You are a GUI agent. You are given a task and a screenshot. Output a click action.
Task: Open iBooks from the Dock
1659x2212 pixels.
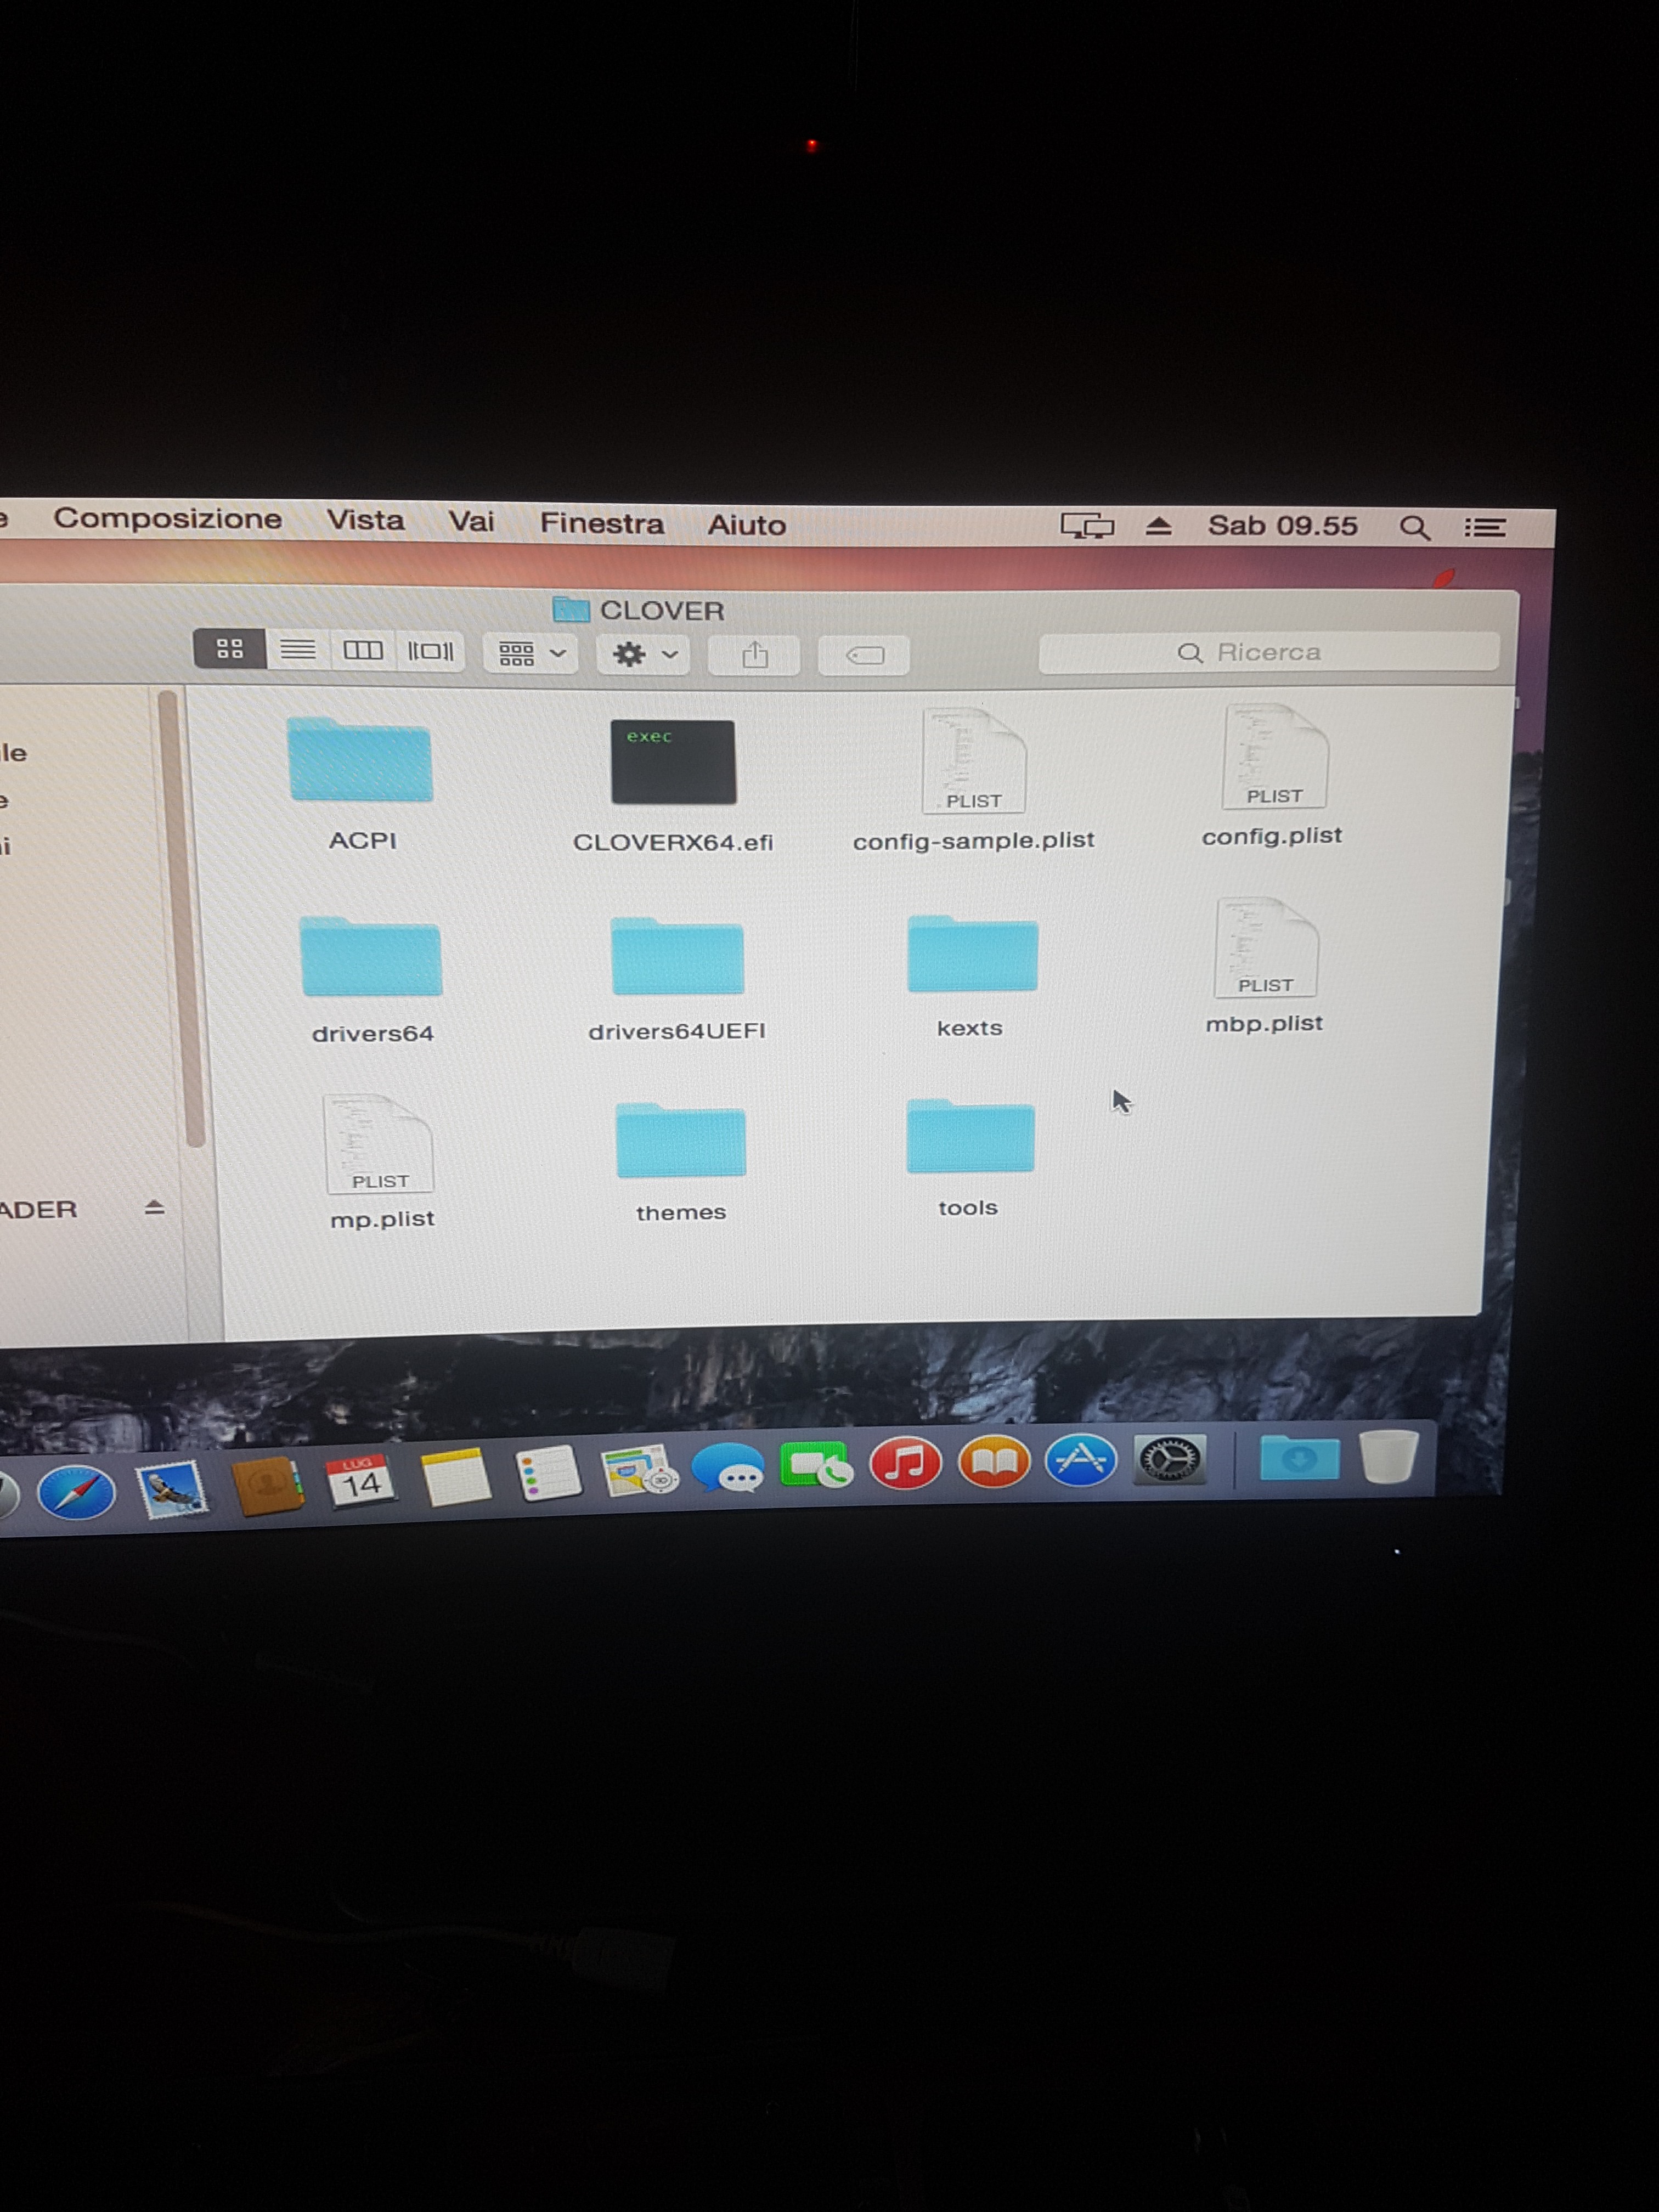coord(994,1462)
